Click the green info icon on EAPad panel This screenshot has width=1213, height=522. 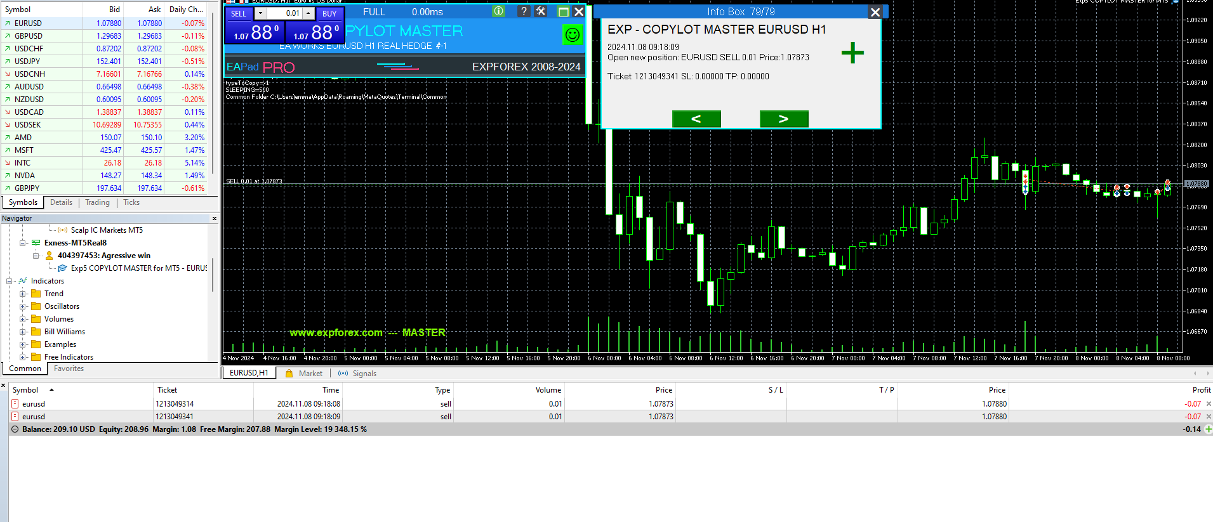(499, 11)
